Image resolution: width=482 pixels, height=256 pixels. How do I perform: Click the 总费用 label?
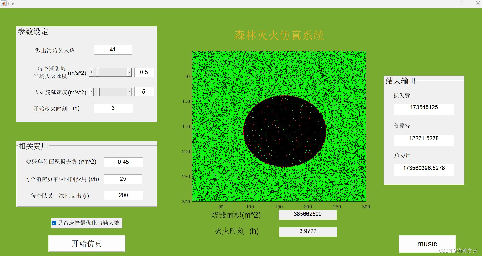click(x=403, y=156)
